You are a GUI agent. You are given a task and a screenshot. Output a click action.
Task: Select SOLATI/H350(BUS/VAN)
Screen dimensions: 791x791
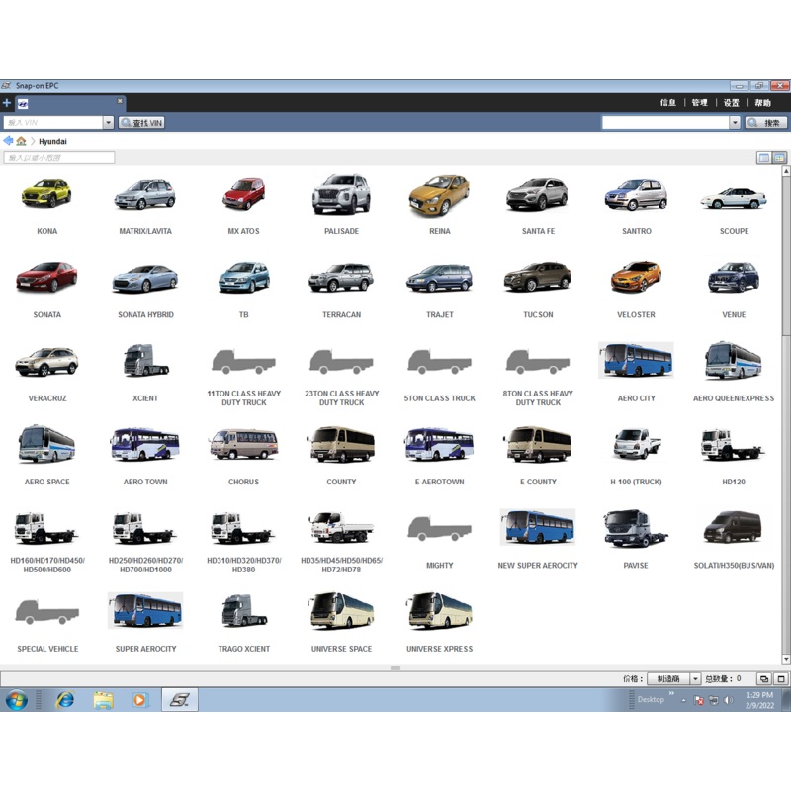pos(734,528)
